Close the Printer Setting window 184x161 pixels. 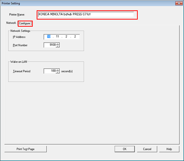(x=179, y=3)
